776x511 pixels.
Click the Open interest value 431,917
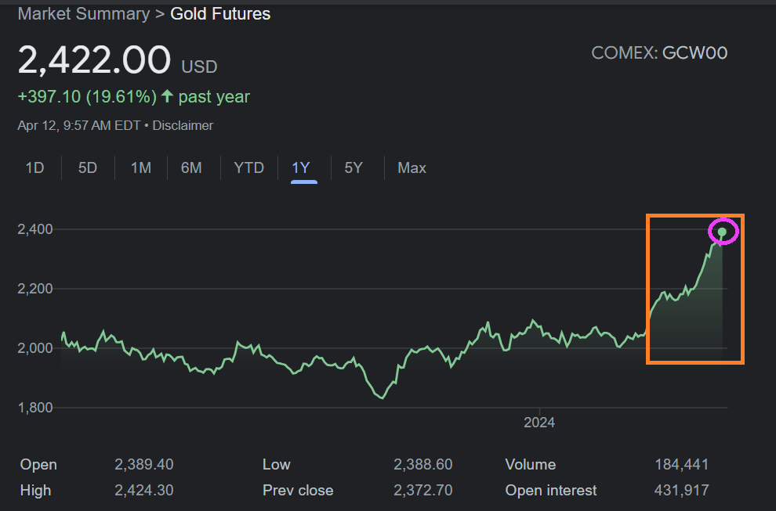click(x=681, y=491)
